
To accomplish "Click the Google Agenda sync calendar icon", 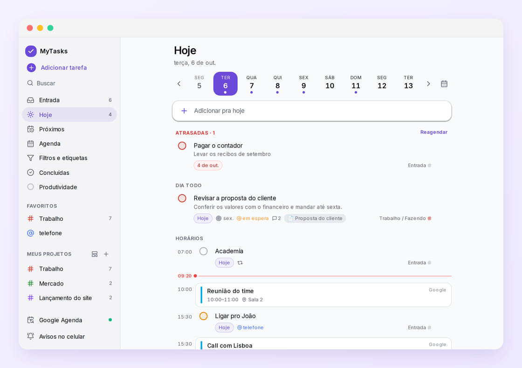I will coord(31,320).
